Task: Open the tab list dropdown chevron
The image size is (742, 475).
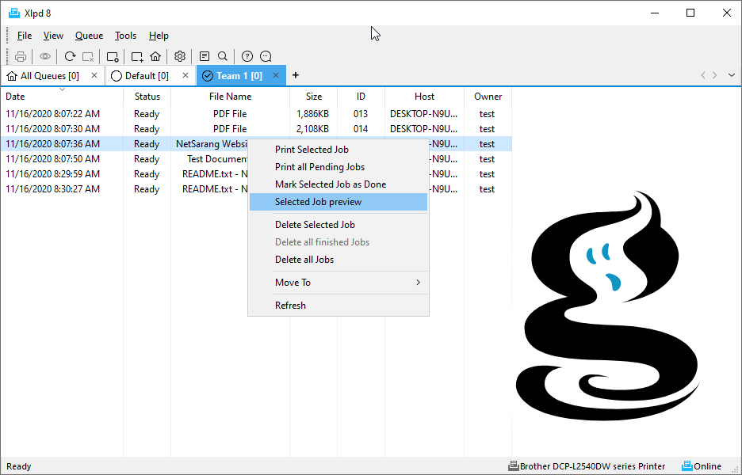Action: click(731, 76)
